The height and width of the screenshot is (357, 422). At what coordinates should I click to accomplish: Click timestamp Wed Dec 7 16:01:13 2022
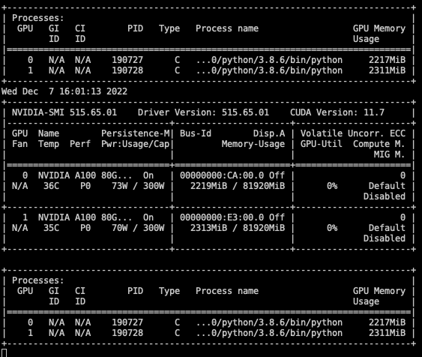coord(64,91)
